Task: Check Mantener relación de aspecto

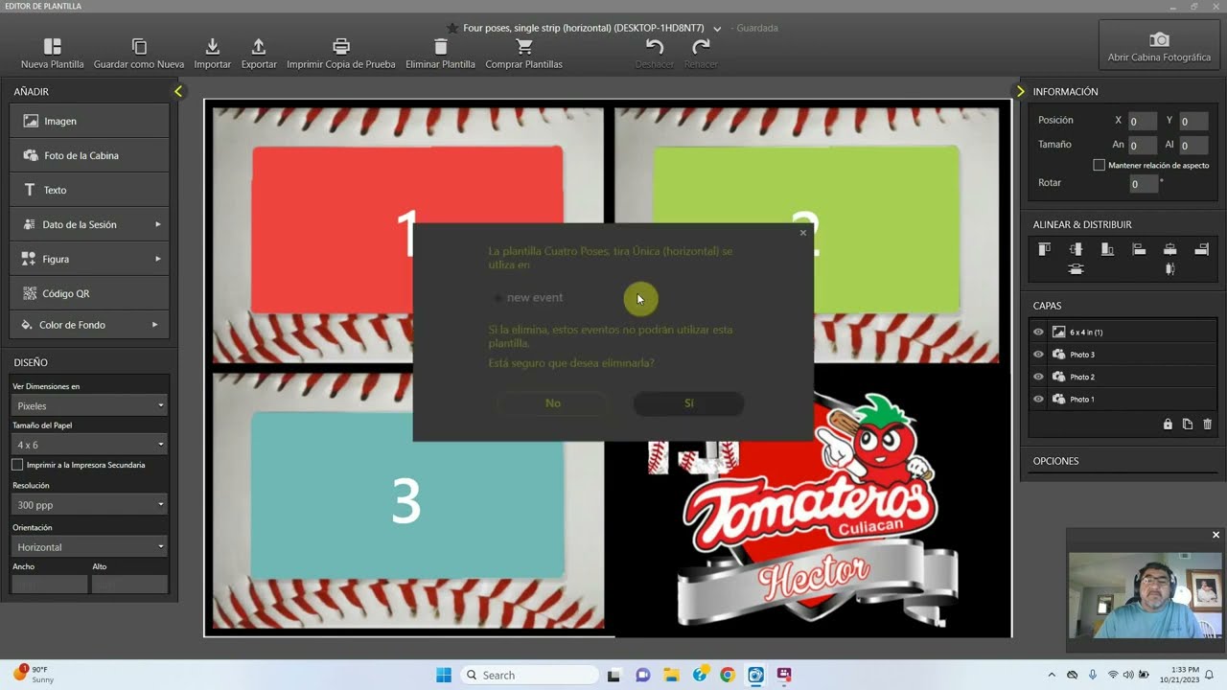Action: (x=1099, y=165)
